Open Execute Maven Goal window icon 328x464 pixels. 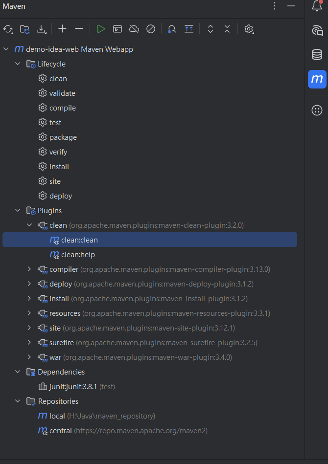tap(117, 29)
